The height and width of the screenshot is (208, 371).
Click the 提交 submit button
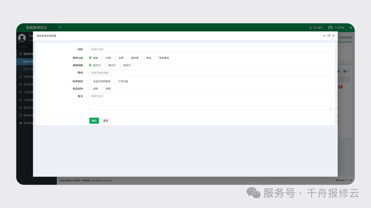click(94, 120)
